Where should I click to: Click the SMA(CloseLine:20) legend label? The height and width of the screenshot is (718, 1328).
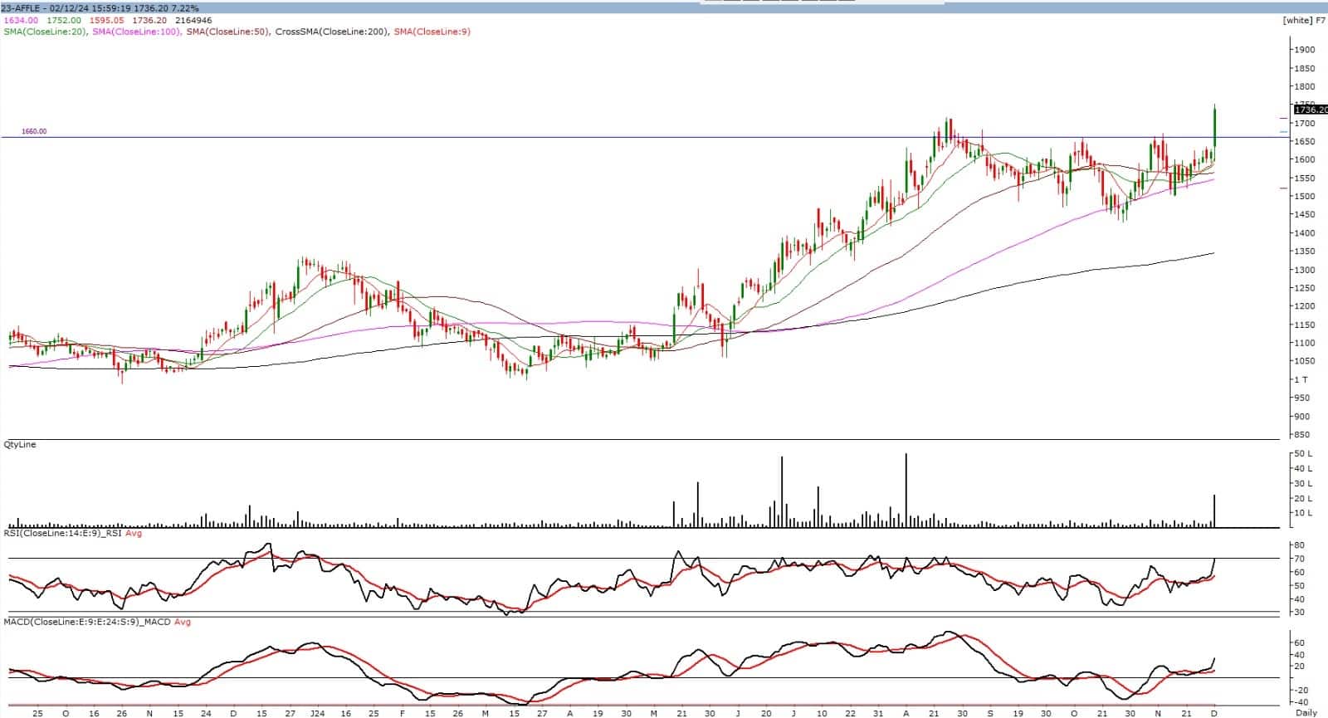(44, 32)
